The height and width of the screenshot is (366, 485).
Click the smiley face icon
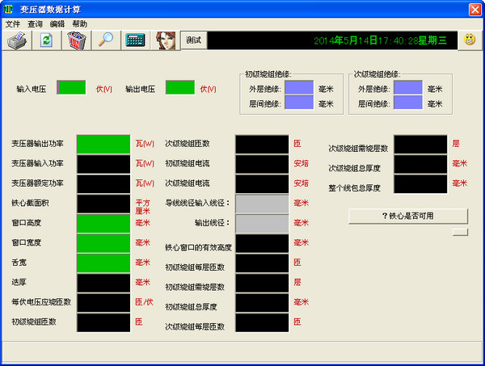tap(470, 40)
